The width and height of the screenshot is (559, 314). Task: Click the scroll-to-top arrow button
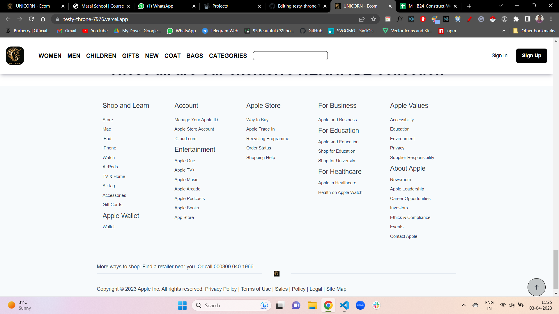(536, 287)
